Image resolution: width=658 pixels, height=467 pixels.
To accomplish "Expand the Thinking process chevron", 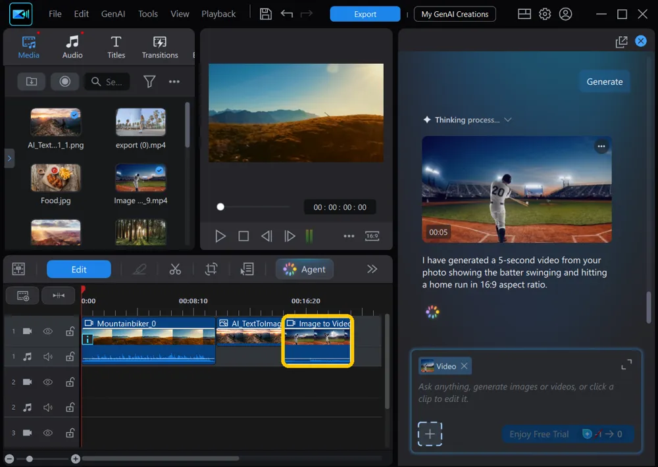I will pyautogui.click(x=508, y=120).
